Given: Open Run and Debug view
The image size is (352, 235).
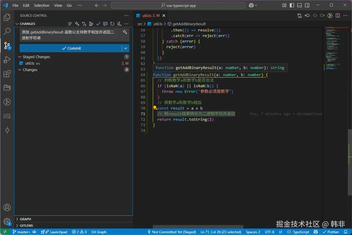Looking at the screenshot, I should pos(7,60).
